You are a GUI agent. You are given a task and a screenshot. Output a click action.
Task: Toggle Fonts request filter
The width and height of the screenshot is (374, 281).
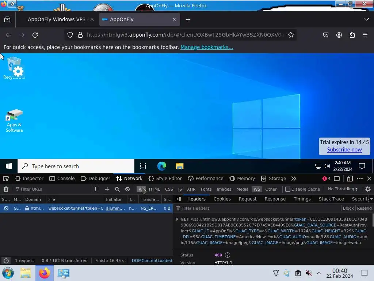click(x=206, y=189)
